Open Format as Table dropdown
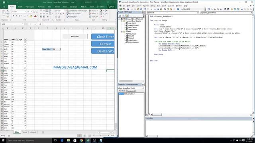Image resolution: width=255 pixels, height=143 pixels. coord(74,14)
